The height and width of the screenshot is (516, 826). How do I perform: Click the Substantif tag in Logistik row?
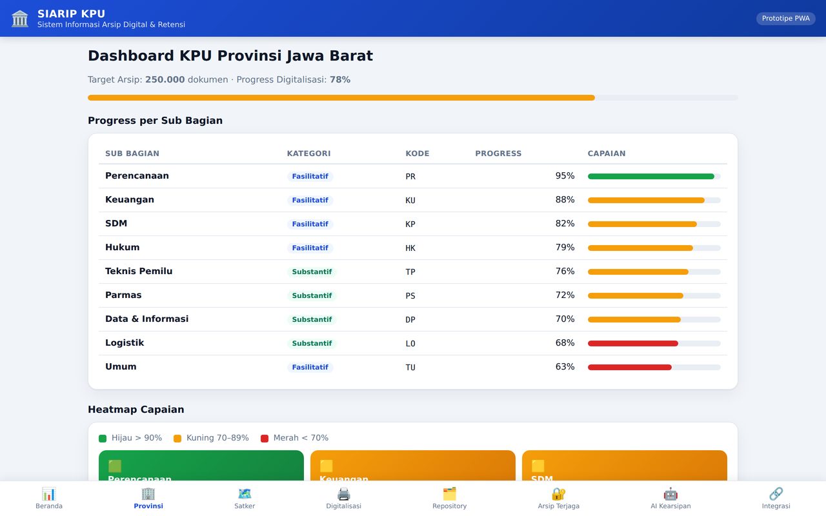click(312, 343)
